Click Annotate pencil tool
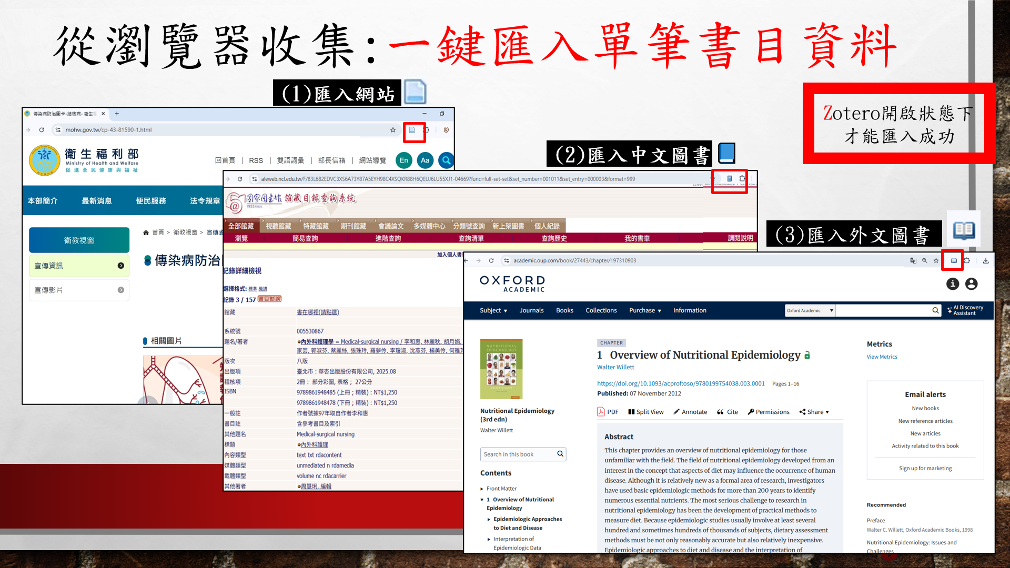The width and height of the screenshot is (1010, 568). pyautogui.click(x=690, y=412)
